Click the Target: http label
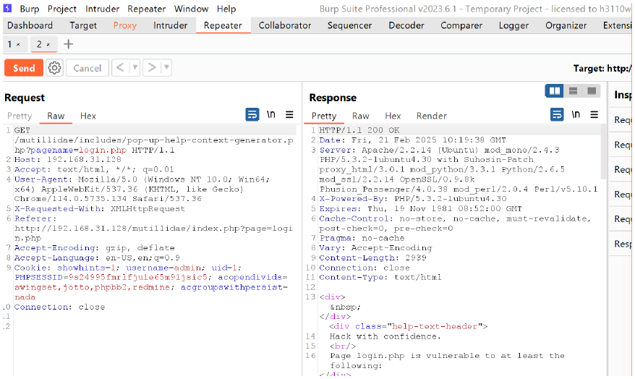 (602, 69)
